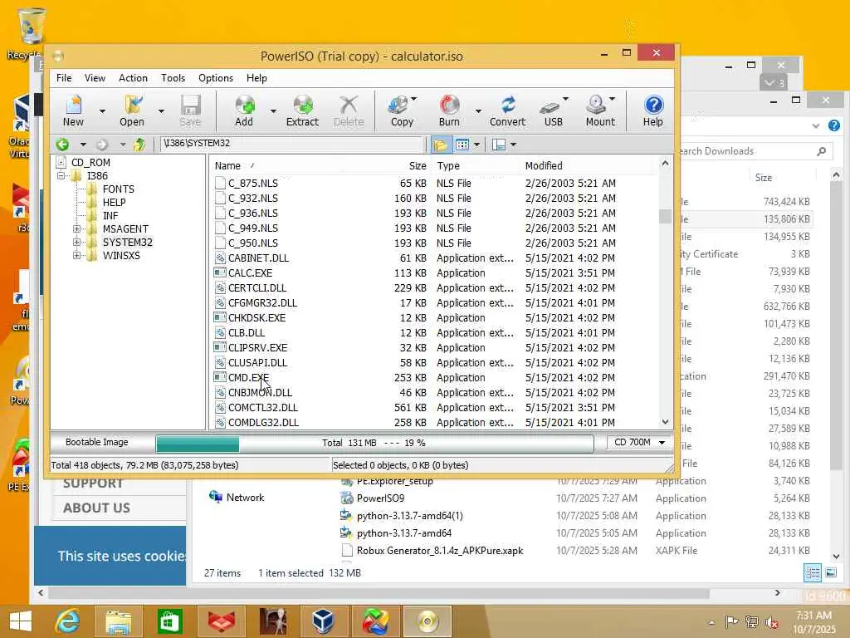The image size is (850, 638).
Task: Select CABINET.DLL in file list
Action: pyautogui.click(x=258, y=258)
